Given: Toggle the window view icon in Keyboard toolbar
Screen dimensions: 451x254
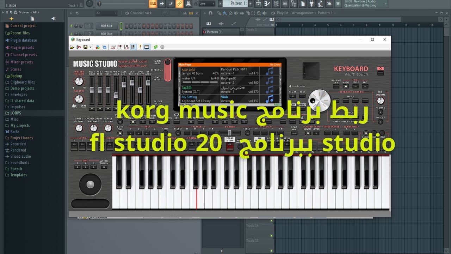Looking at the screenshot, I should point(147,47).
